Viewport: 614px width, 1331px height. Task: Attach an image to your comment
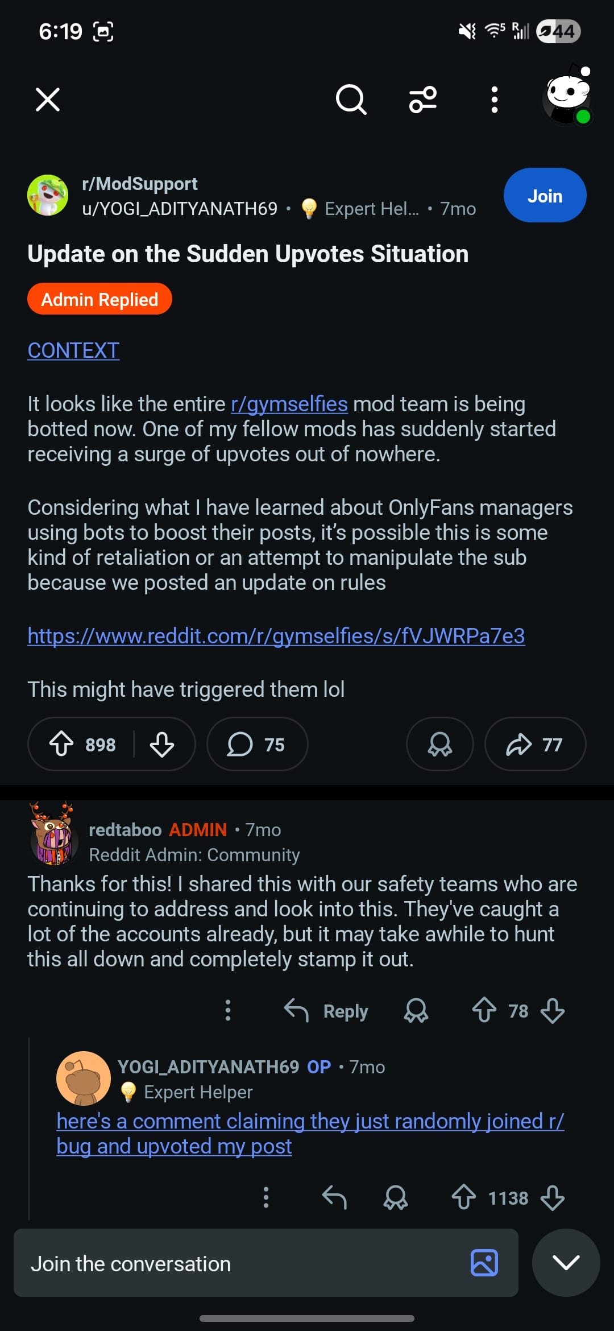484,1263
